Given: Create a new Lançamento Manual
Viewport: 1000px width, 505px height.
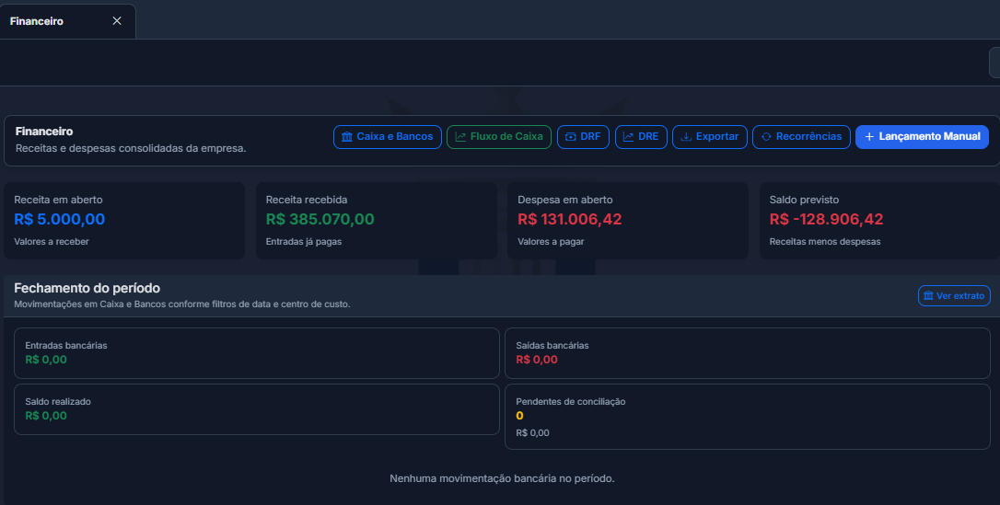Looking at the screenshot, I should pos(922,137).
